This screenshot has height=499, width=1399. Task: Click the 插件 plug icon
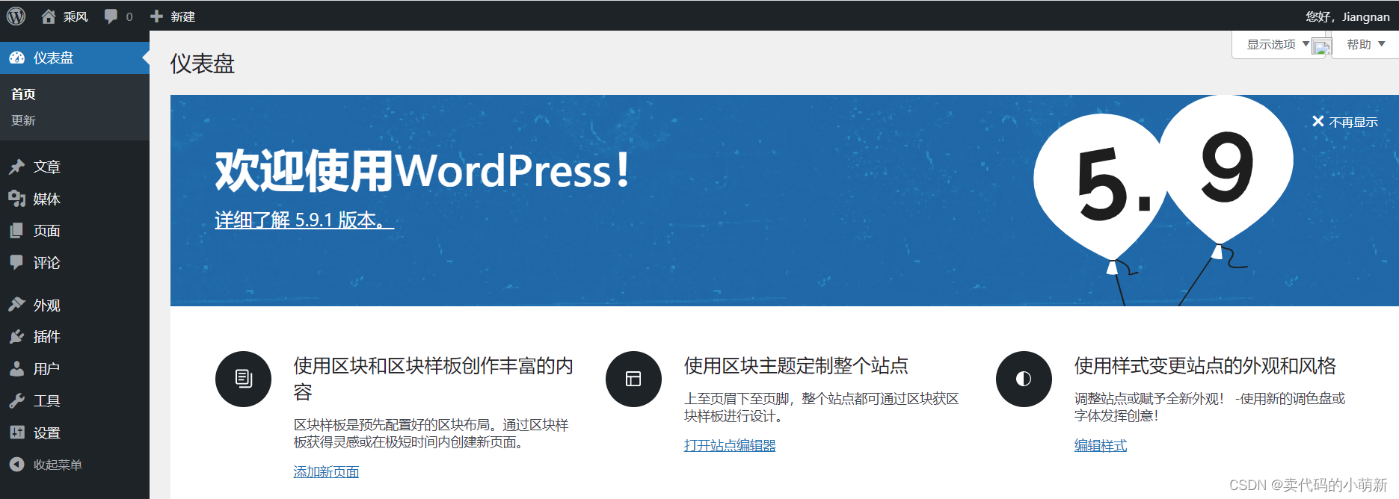coord(17,337)
